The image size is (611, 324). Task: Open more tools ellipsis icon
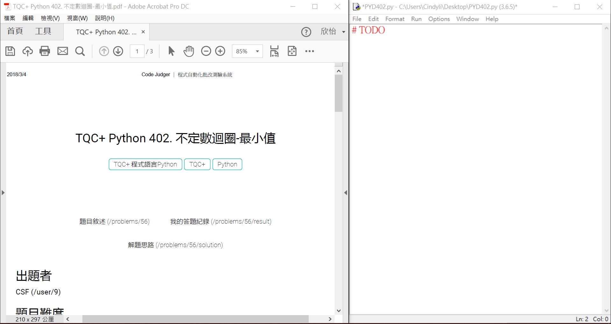310,51
